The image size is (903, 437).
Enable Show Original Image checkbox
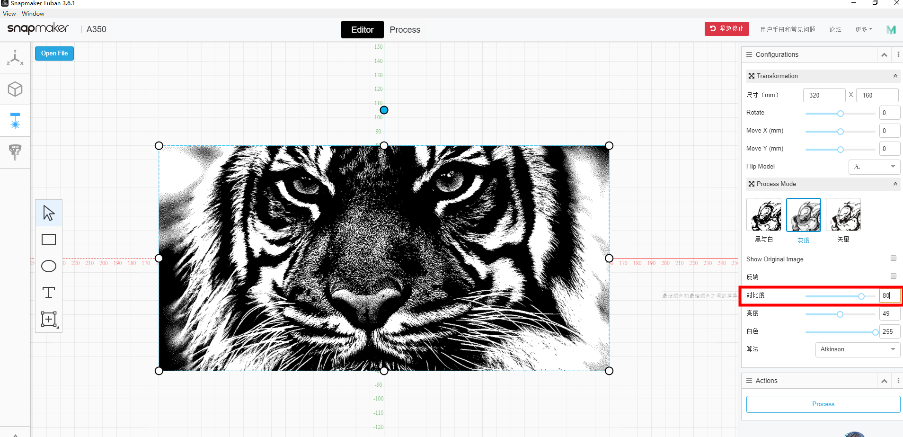pos(894,259)
